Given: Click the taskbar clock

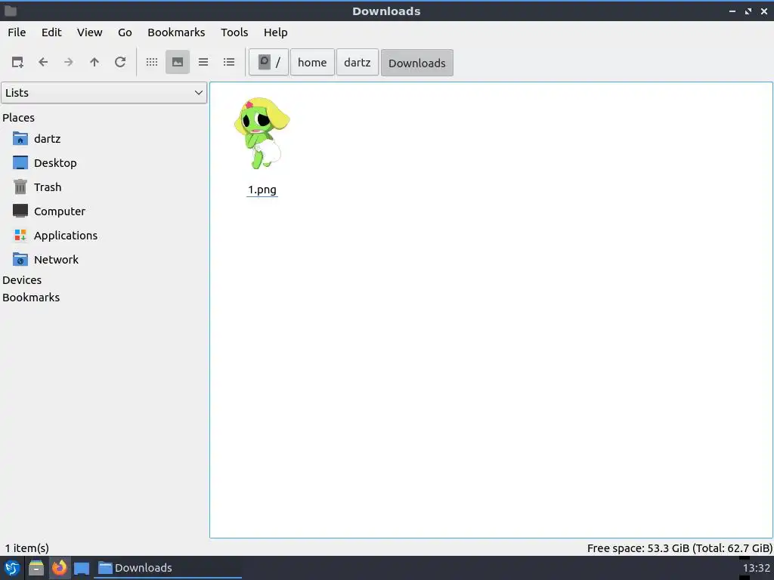Looking at the screenshot, I should pyautogui.click(x=756, y=568).
